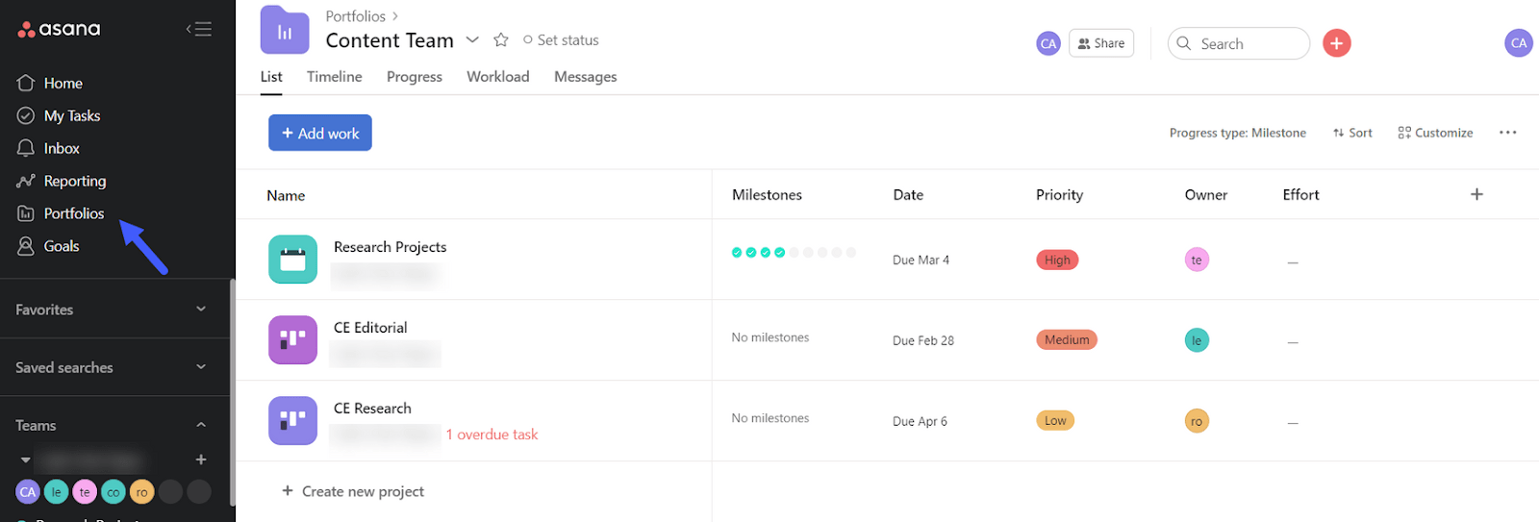The image size is (1539, 522).
Task: Click the Inbox bell icon
Action: 26,148
